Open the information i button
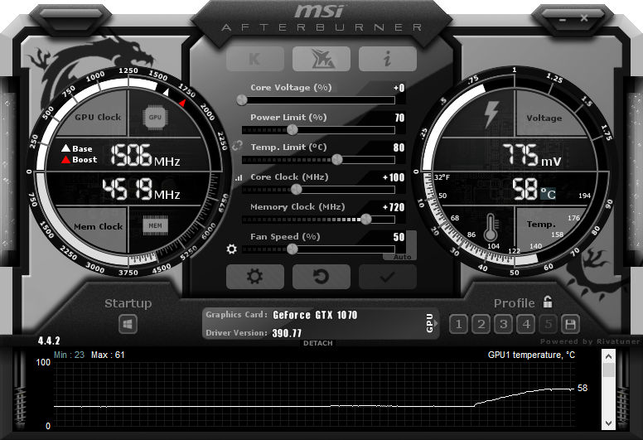Screen dimensions: 643x440 [x=388, y=59]
